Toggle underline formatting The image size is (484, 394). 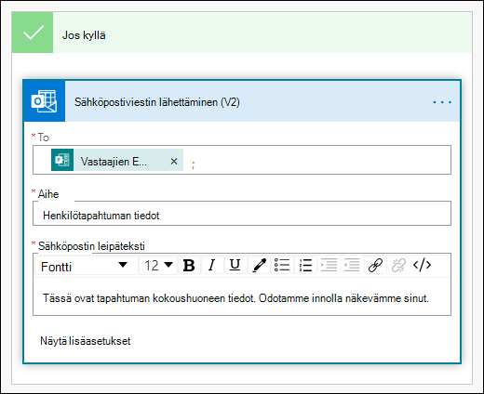coord(235,266)
